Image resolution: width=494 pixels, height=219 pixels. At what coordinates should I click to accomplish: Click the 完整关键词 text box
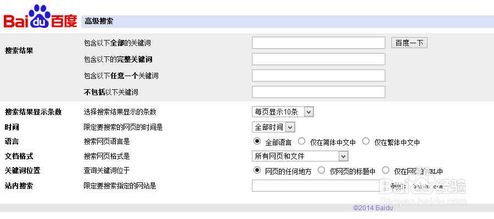(x=318, y=59)
